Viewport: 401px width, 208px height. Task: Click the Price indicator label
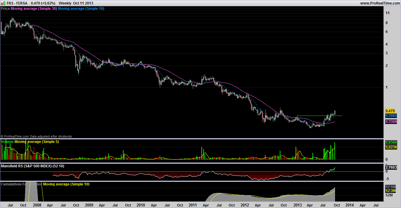(x=5, y=9)
